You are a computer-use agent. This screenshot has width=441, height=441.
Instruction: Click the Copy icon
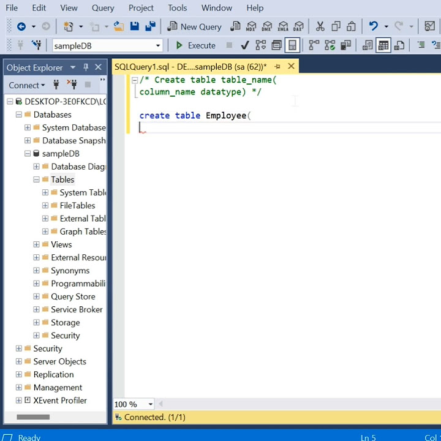tap(336, 26)
